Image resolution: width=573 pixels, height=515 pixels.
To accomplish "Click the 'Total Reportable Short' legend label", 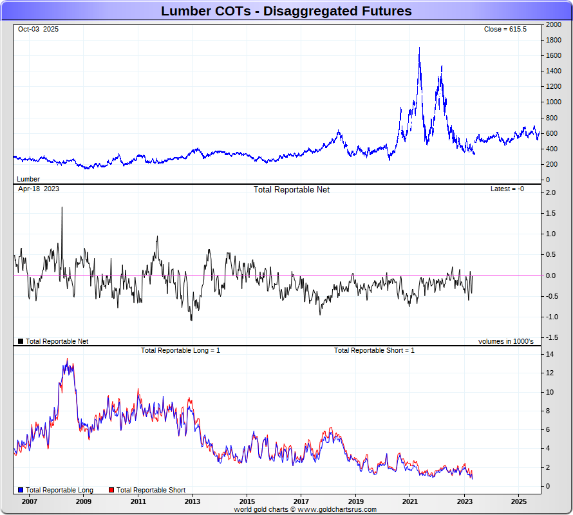I will tap(151, 490).
